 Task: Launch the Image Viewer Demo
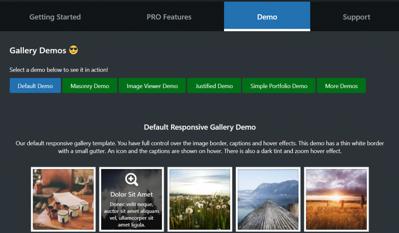tap(152, 85)
